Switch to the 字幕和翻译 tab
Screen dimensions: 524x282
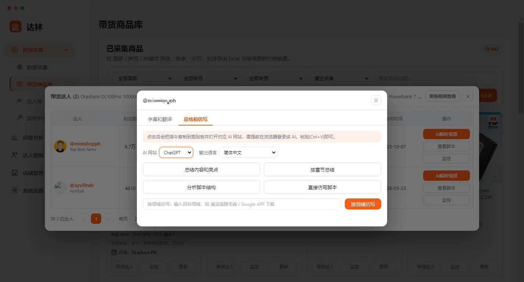(160, 119)
